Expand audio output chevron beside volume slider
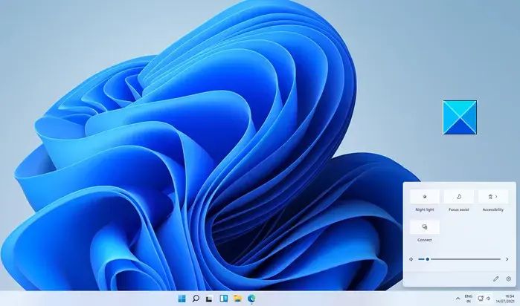Image resolution: width=520 pixels, height=306 pixels. point(507,259)
